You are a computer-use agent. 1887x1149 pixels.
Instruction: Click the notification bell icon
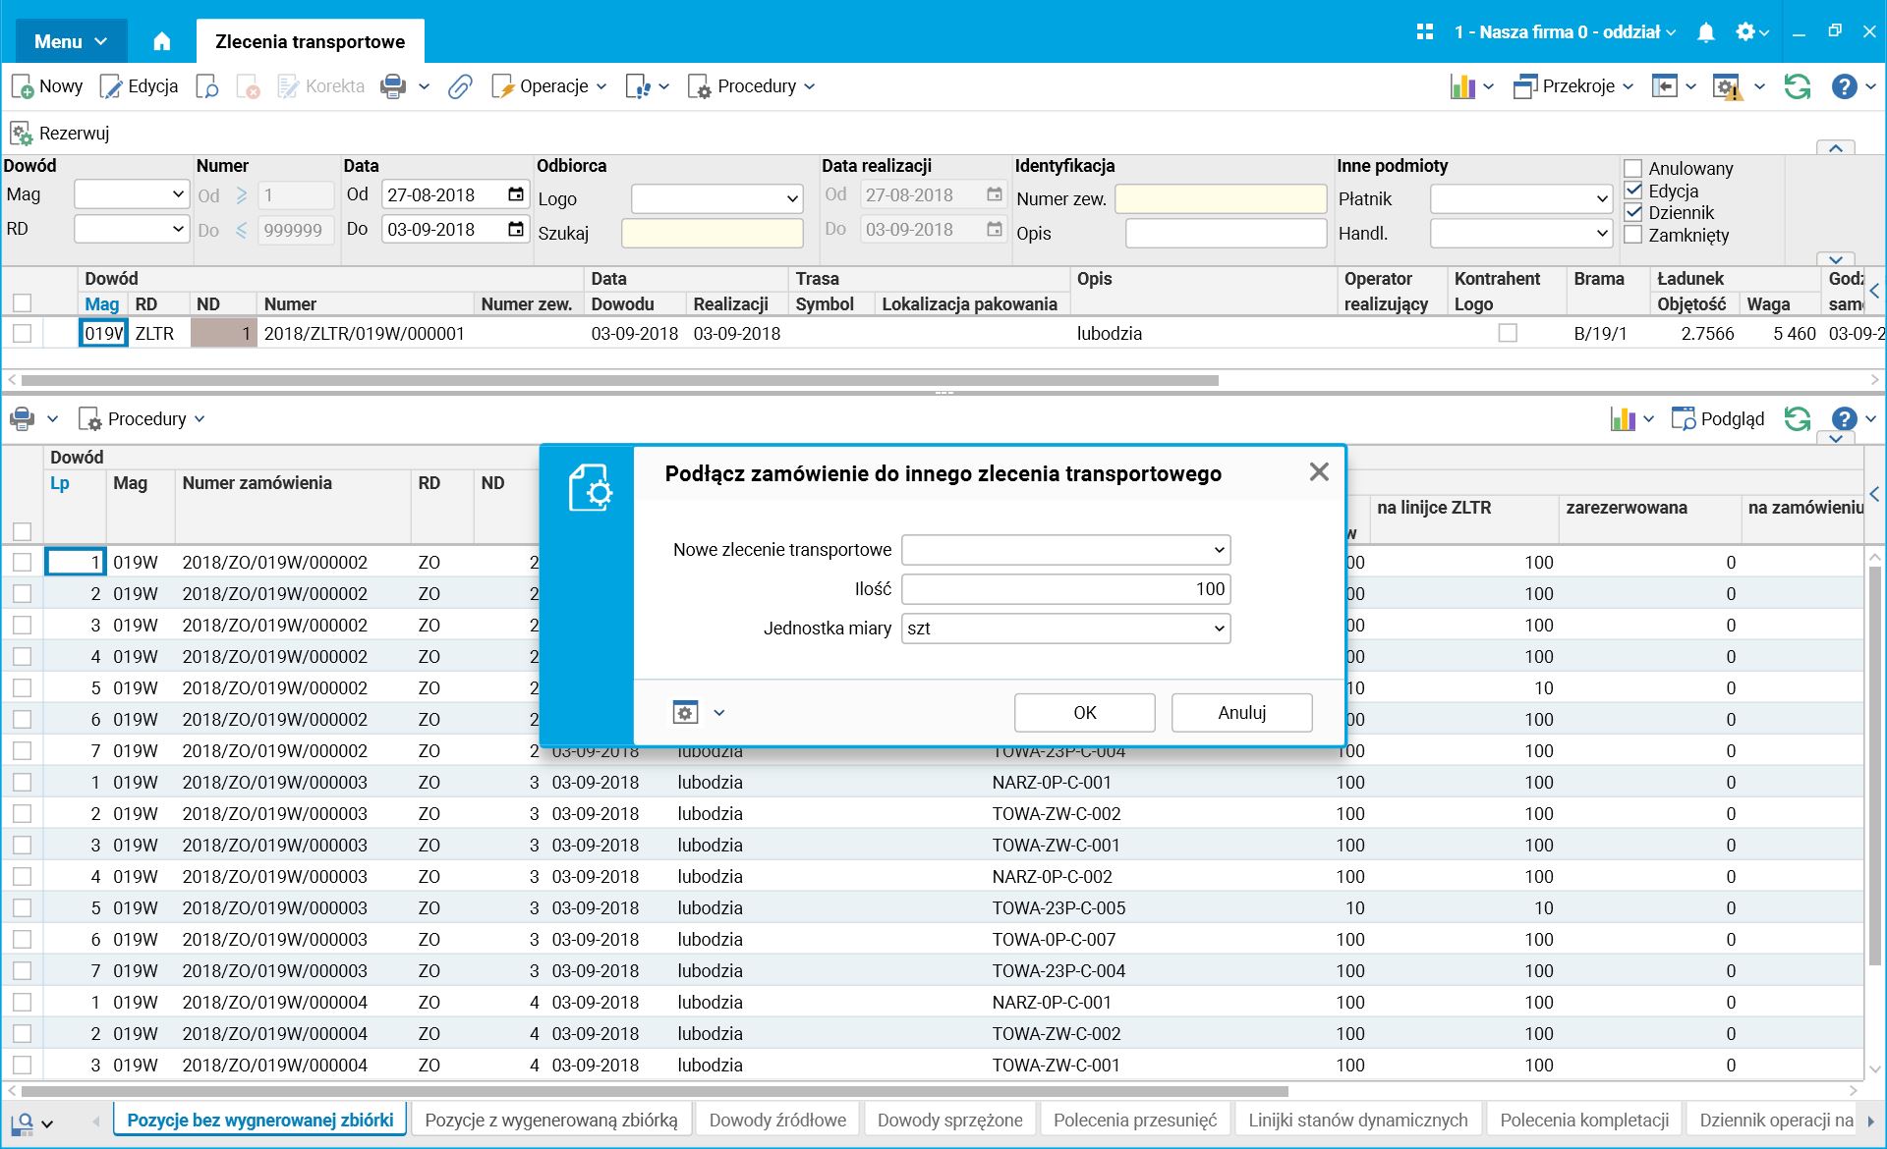click(x=1706, y=32)
